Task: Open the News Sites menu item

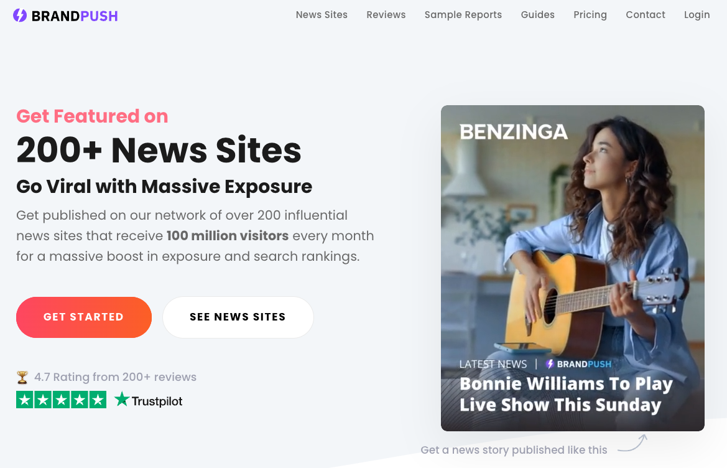Action: click(x=322, y=15)
